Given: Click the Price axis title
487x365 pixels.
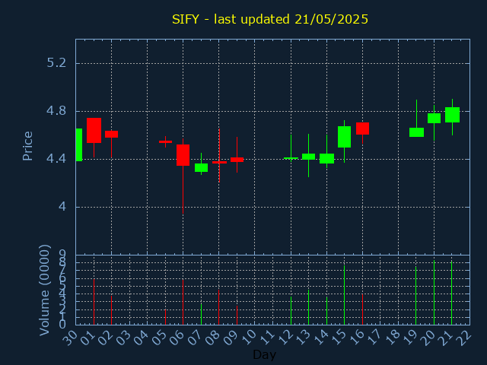Looking at the screenshot, I should 27,145.
